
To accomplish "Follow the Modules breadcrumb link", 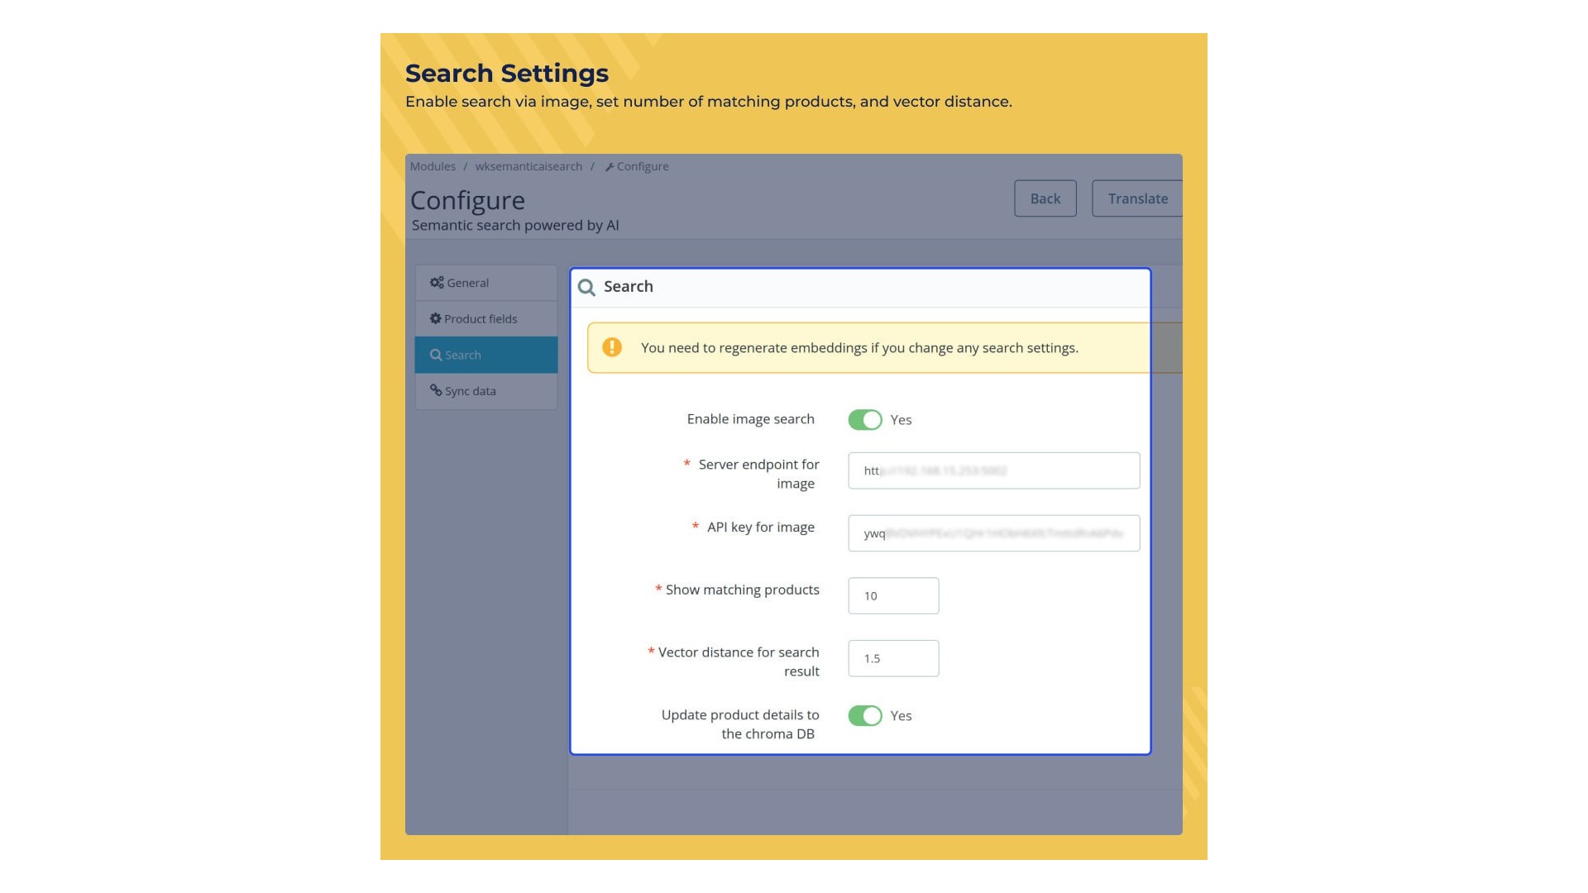I will coord(433,166).
